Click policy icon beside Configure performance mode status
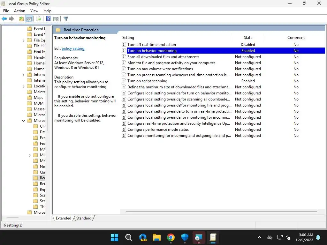Screen dimensions: 327x245 (124, 130)
